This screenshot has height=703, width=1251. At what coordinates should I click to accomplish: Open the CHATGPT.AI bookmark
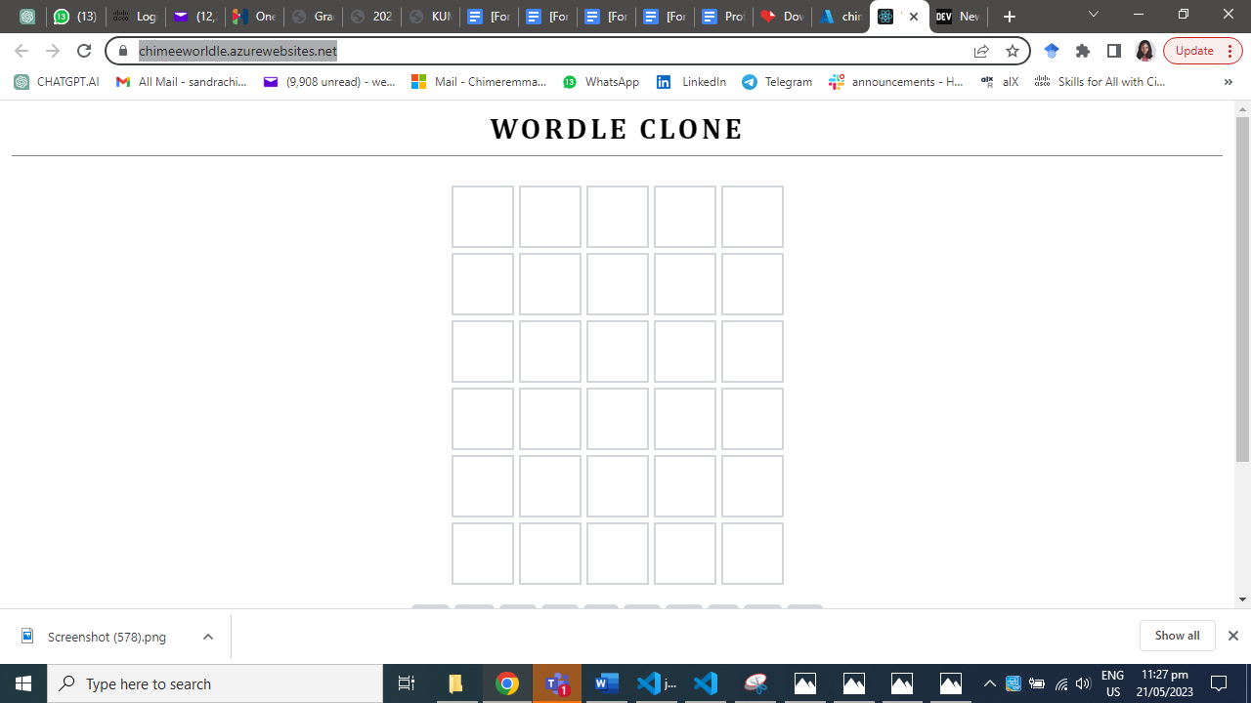57,82
